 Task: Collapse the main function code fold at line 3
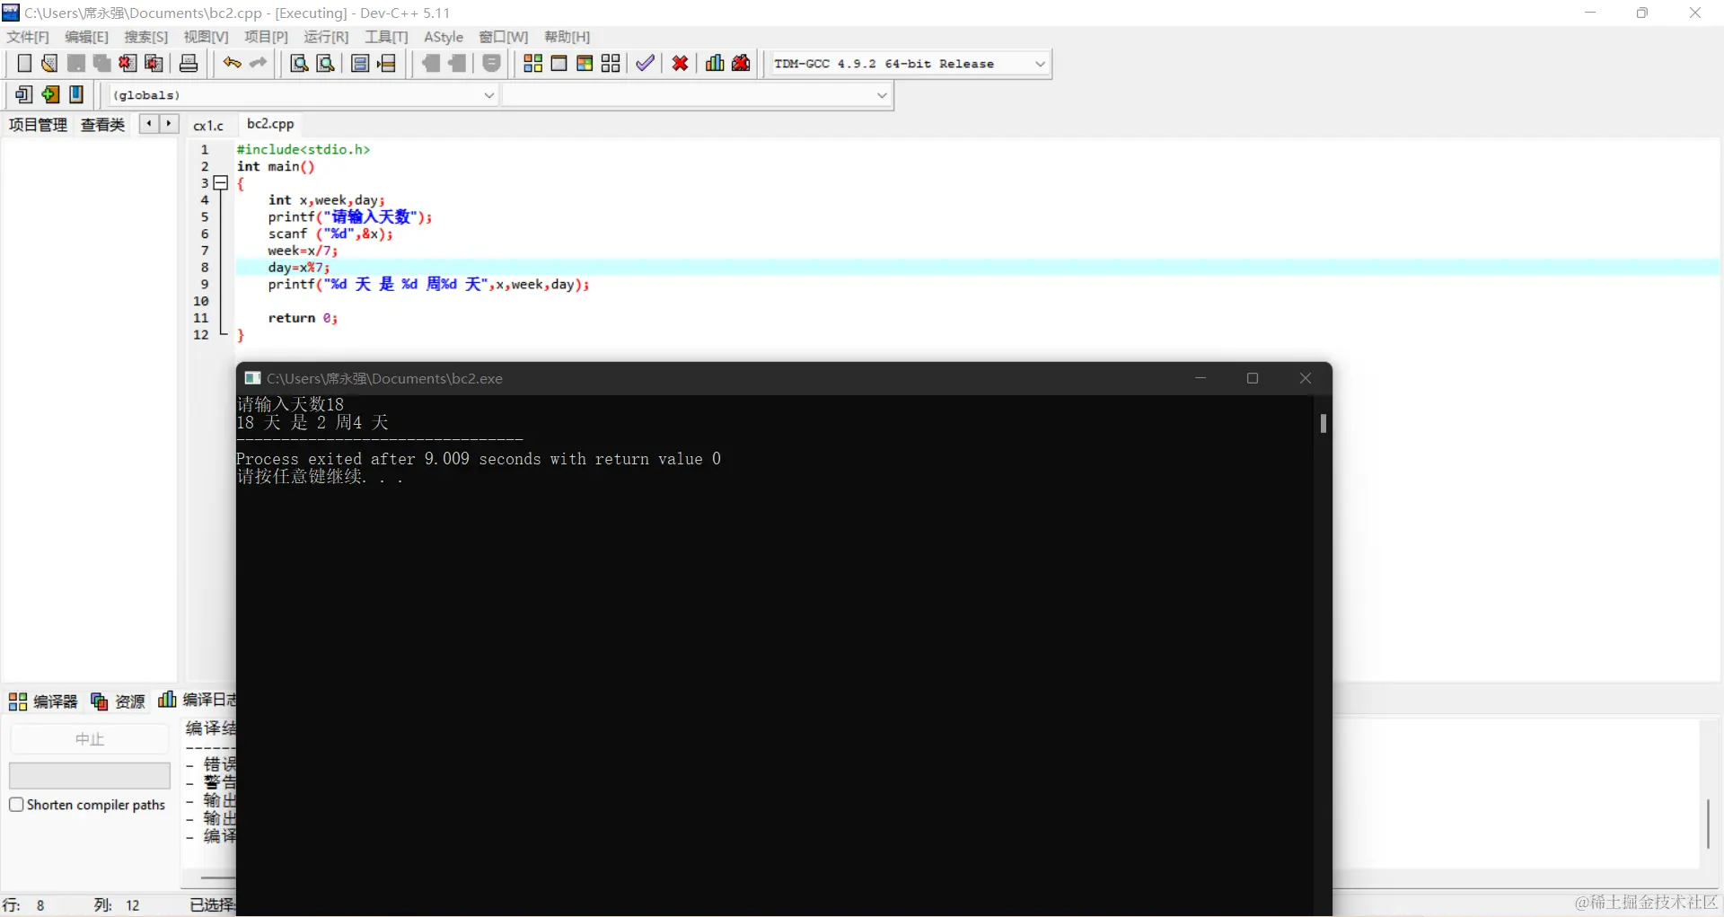point(221,183)
